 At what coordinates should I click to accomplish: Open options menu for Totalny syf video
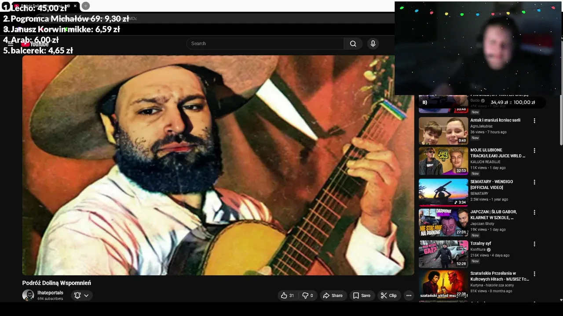click(x=534, y=244)
